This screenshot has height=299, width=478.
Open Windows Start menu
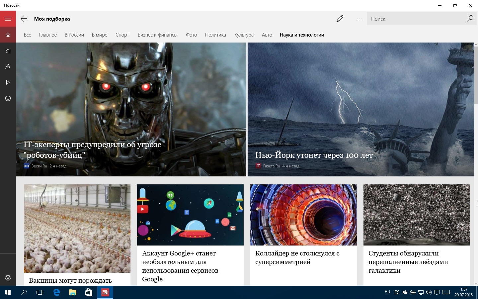click(x=8, y=292)
